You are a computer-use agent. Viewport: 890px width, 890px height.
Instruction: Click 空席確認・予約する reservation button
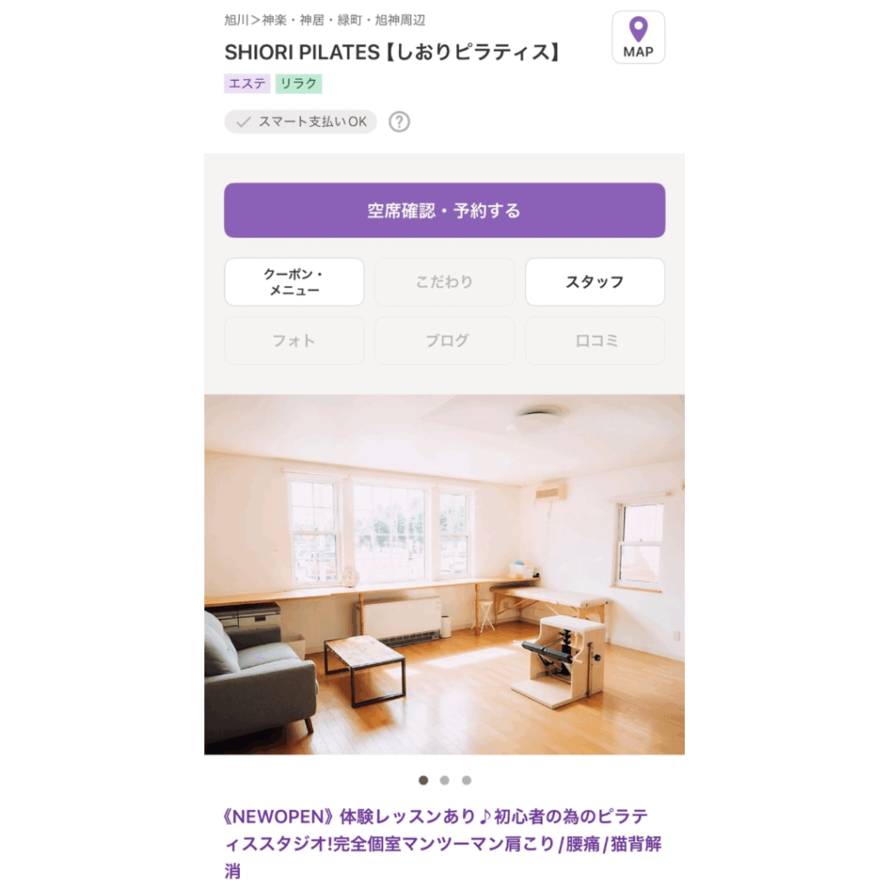444,210
